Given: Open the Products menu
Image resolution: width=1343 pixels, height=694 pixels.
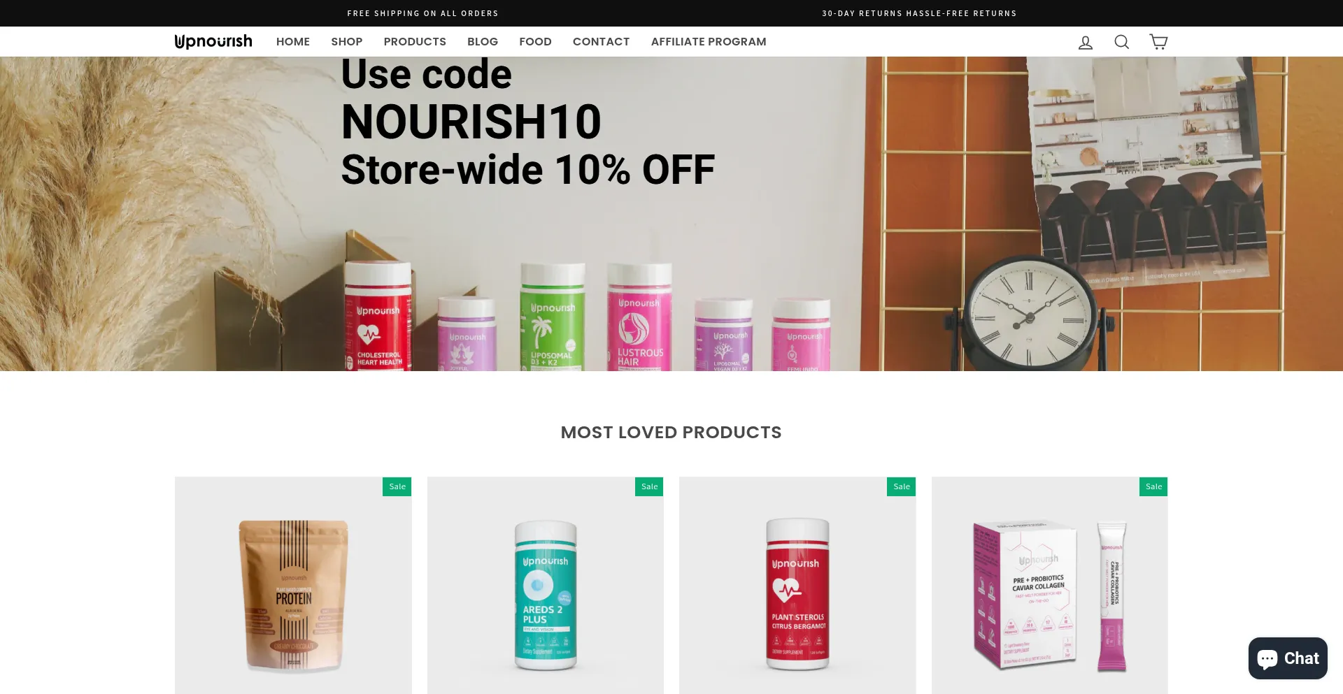Looking at the screenshot, I should (415, 42).
